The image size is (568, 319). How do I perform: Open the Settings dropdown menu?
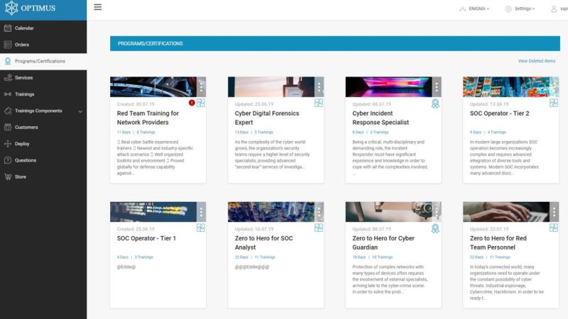[520, 9]
